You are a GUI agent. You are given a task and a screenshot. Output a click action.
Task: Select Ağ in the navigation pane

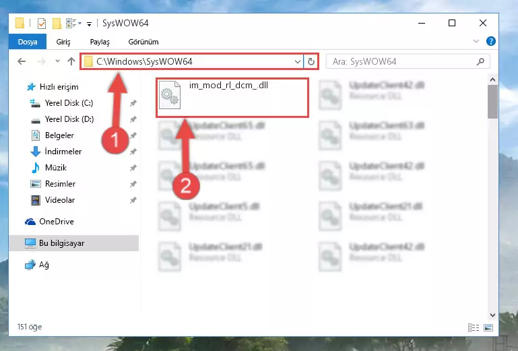pos(44,265)
